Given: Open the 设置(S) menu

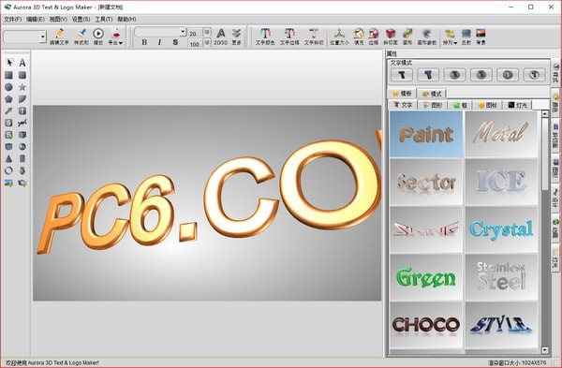Looking at the screenshot, I should [x=81, y=20].
